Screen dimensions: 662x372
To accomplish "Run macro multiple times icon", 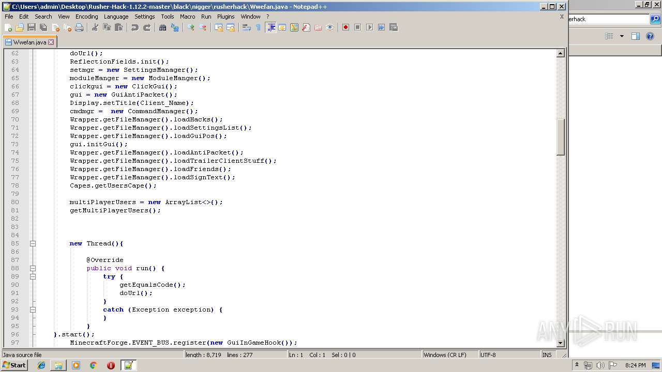I will (381, 27).
